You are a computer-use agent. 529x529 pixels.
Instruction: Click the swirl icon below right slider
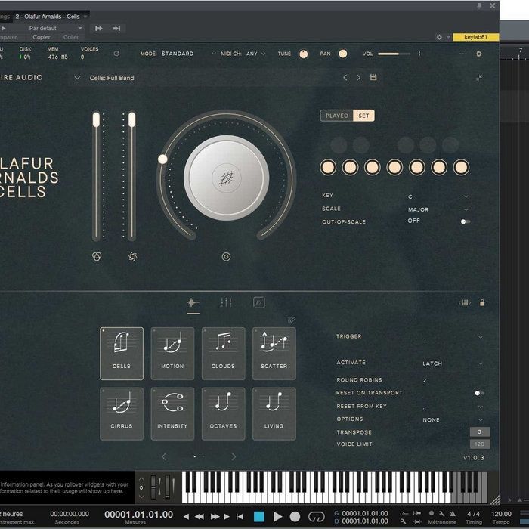click(132, 257)
